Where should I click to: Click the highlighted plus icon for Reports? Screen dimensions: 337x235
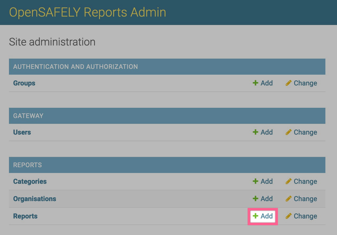tap(255, 216)
